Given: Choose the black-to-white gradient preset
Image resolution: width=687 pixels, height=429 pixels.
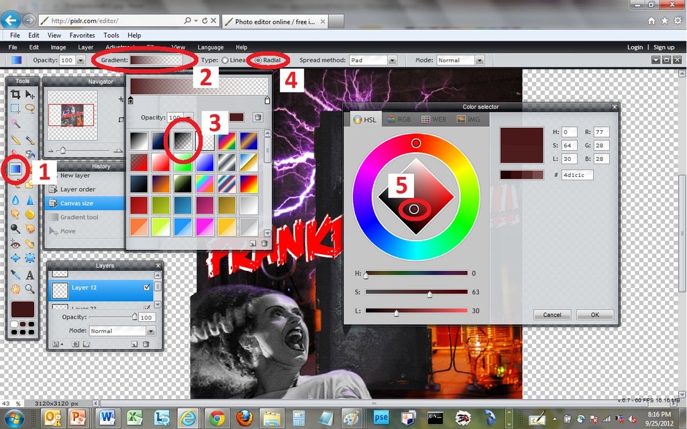Looking at the screenshot, I should [x=139, y=141].
